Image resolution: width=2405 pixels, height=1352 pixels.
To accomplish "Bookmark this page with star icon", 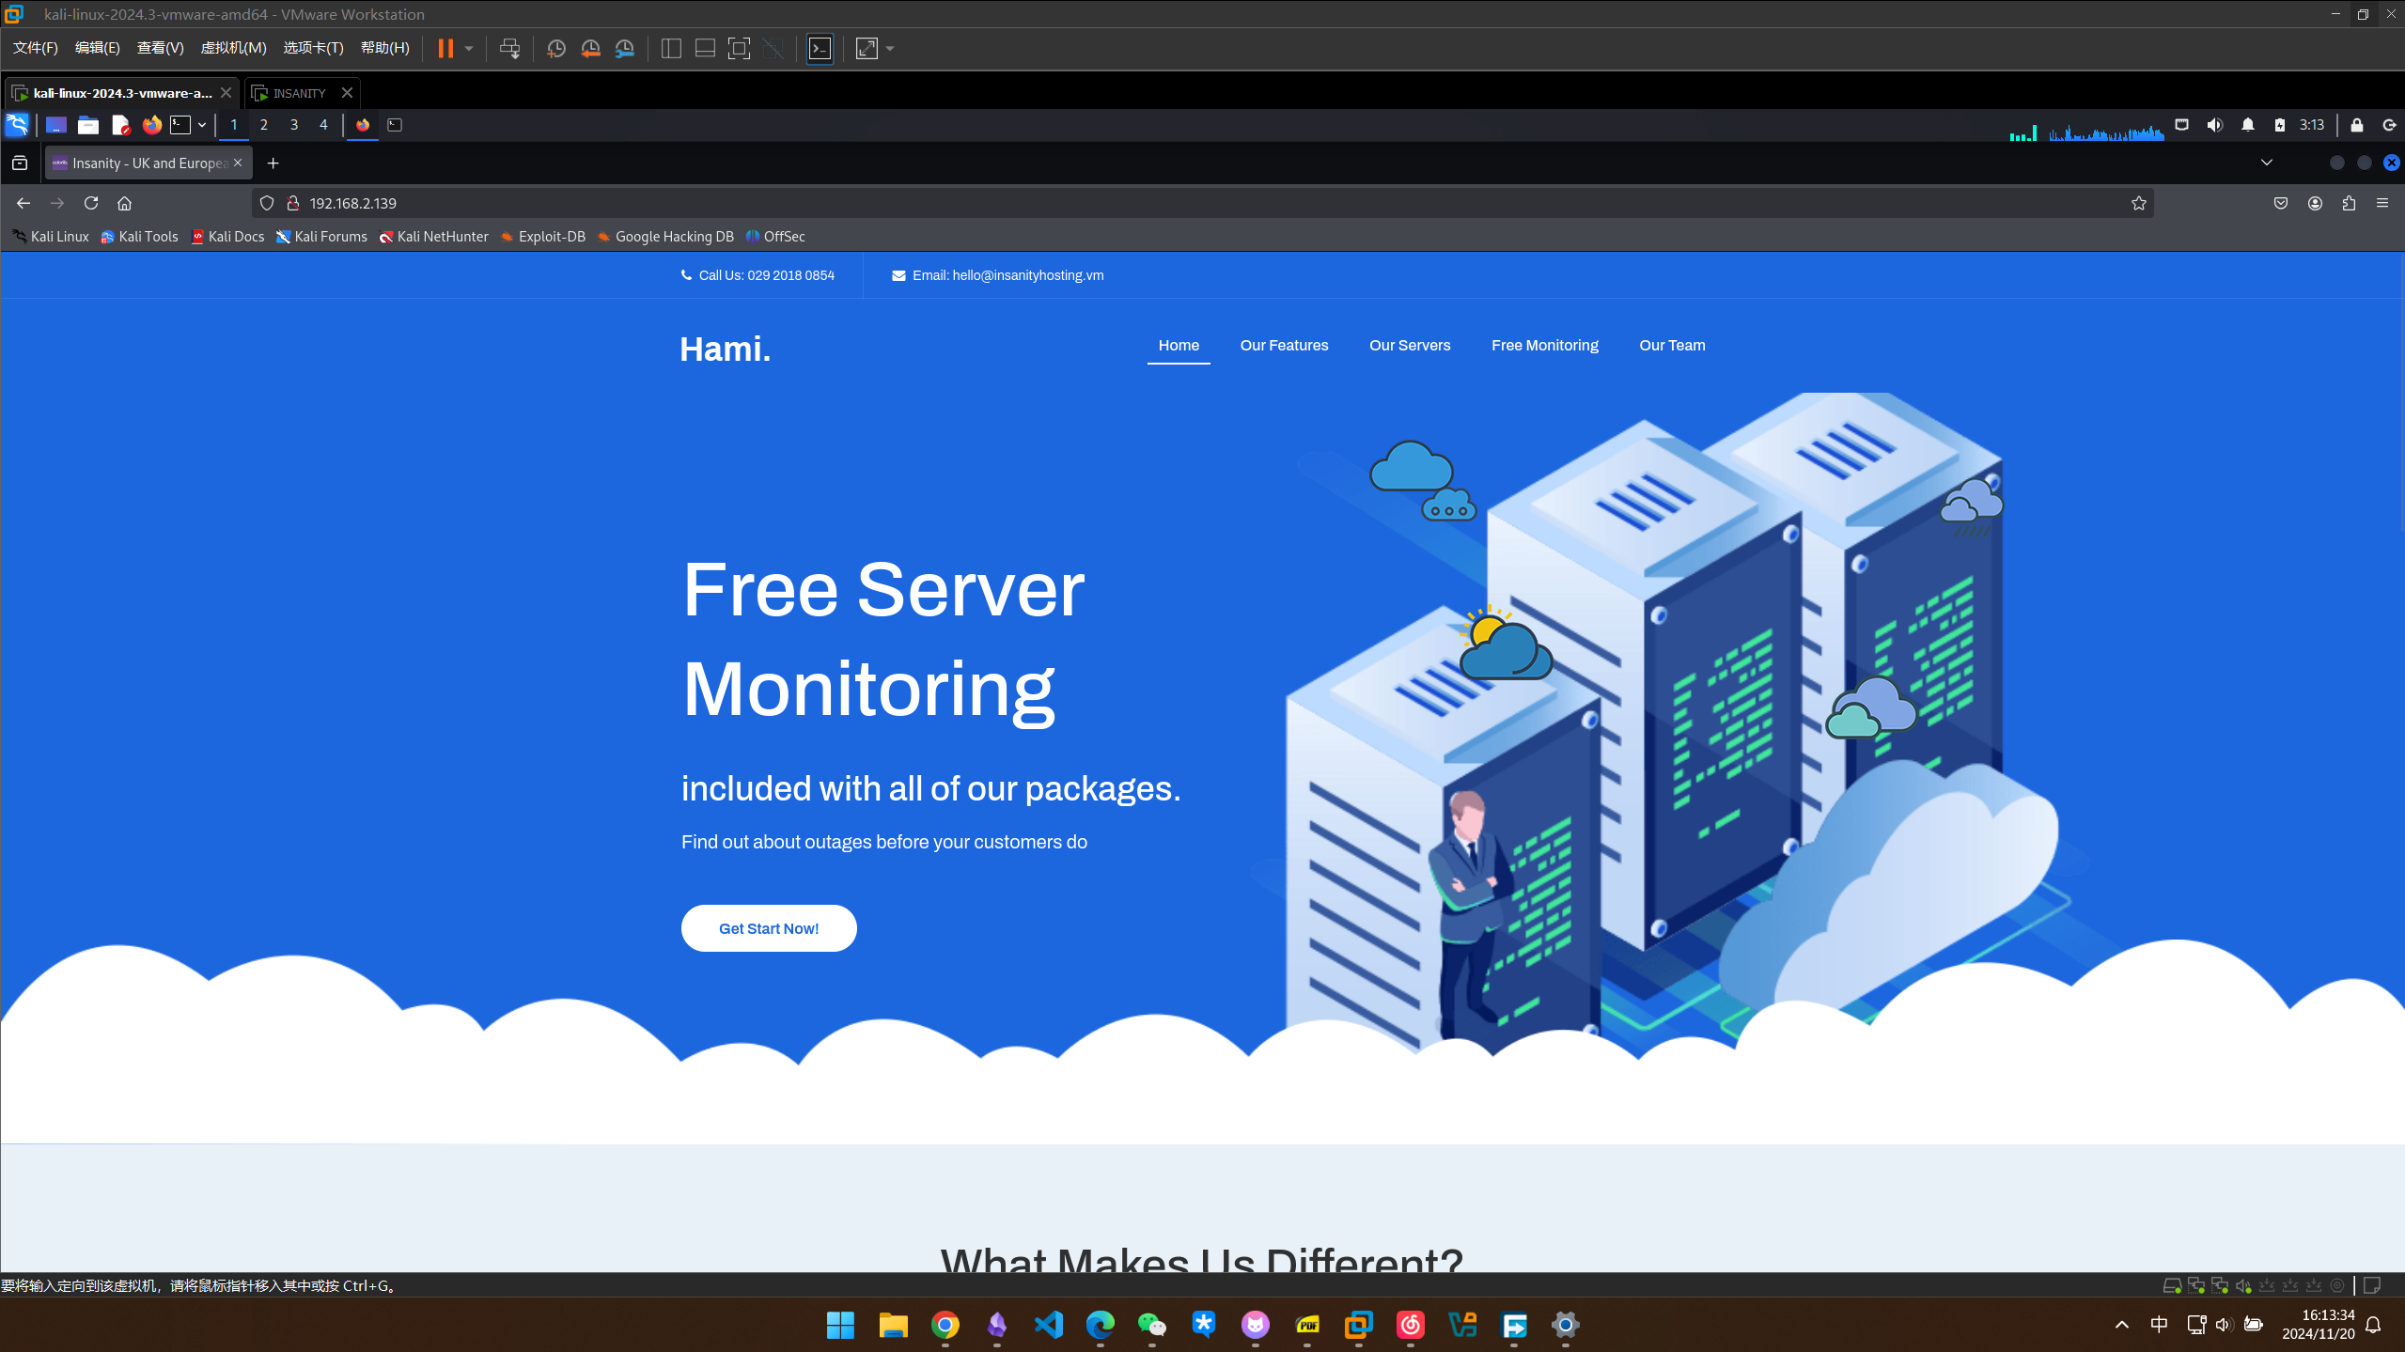I will pos(2139,203).
